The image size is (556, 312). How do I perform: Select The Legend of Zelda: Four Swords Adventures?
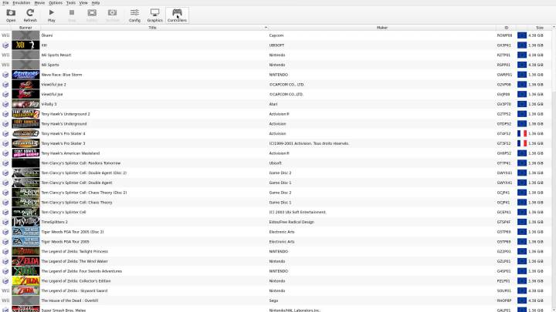click(x=82, y=271)
